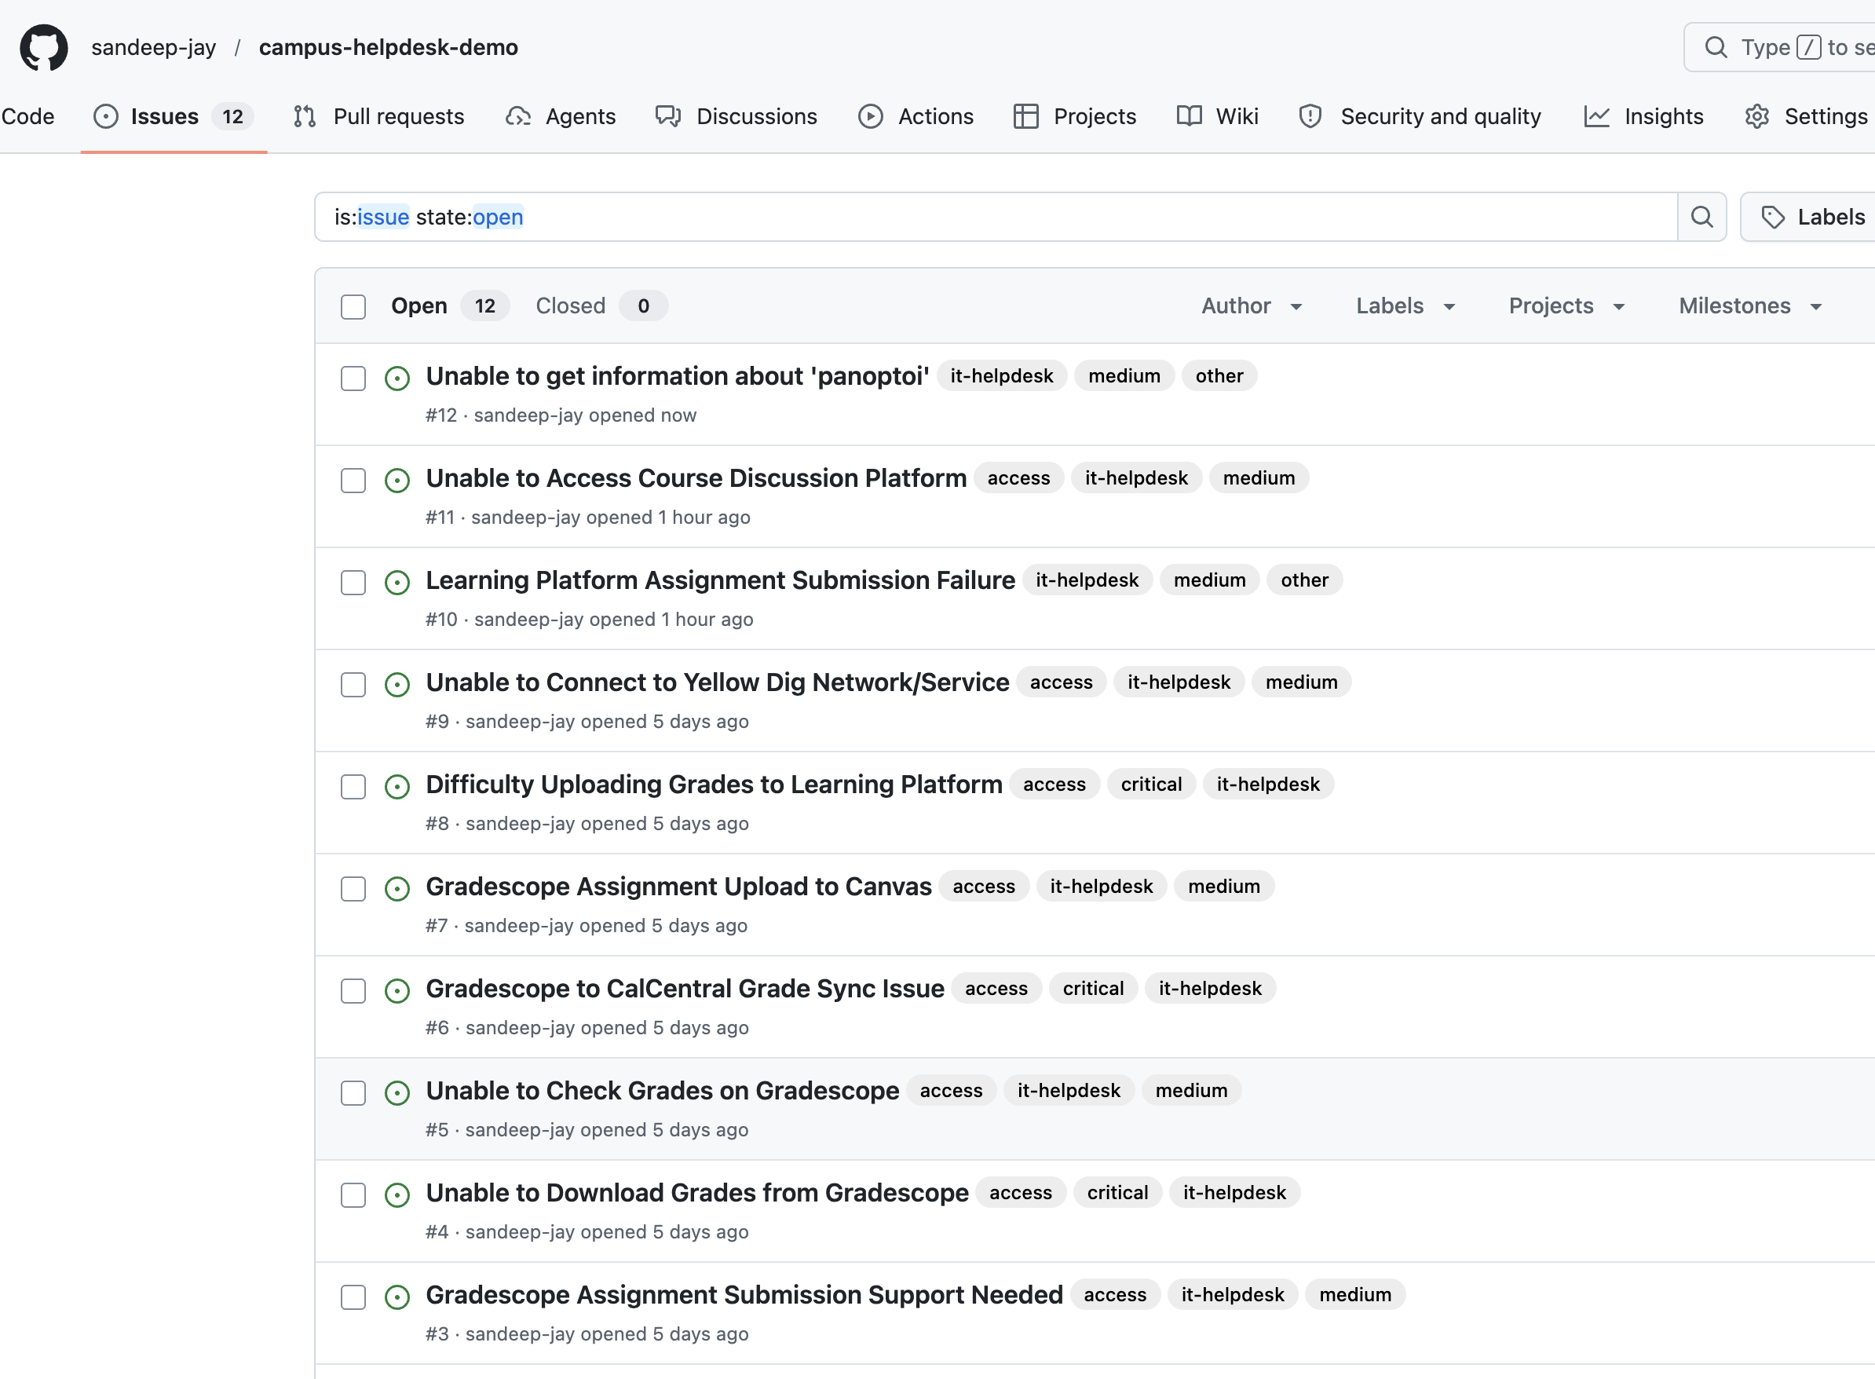Viewport: 1875px width, 1379px height.
Task: Click the open-issue icon for issue #11
Action: point(397,480)
